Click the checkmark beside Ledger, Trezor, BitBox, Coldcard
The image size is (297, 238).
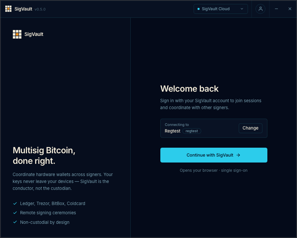tap(15, 203)
